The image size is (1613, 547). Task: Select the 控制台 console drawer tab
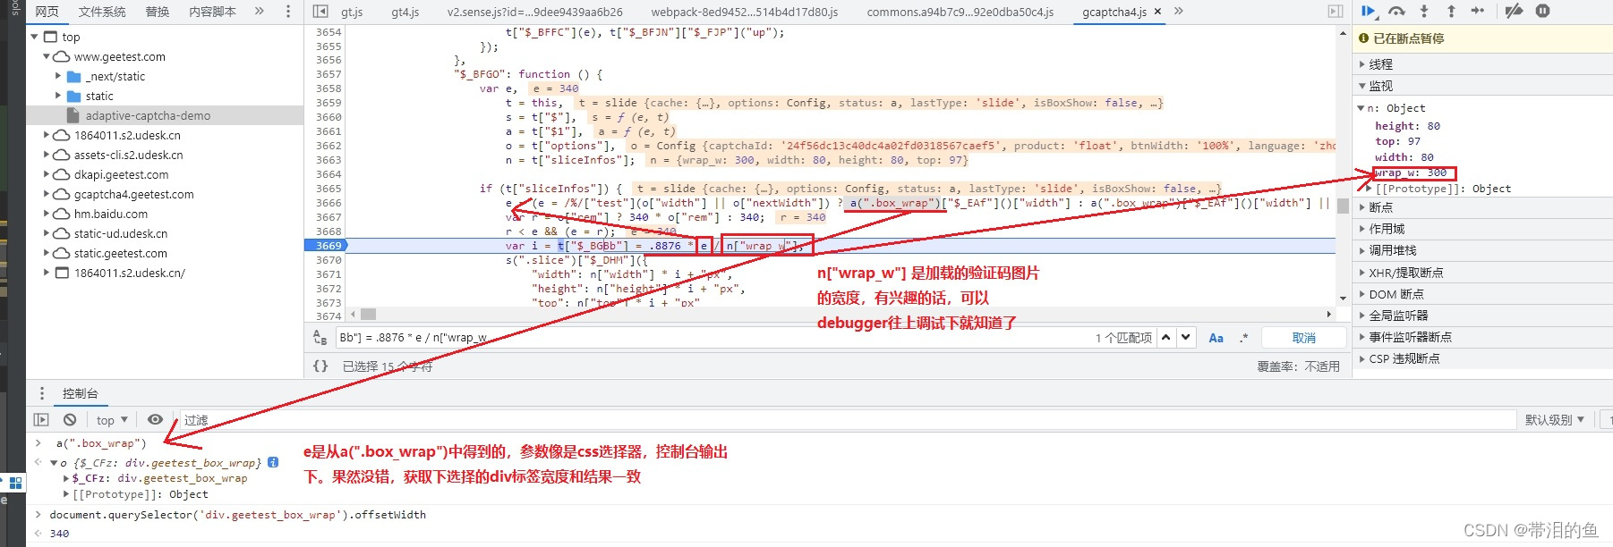pyautogui.click(x=81, y=393)
